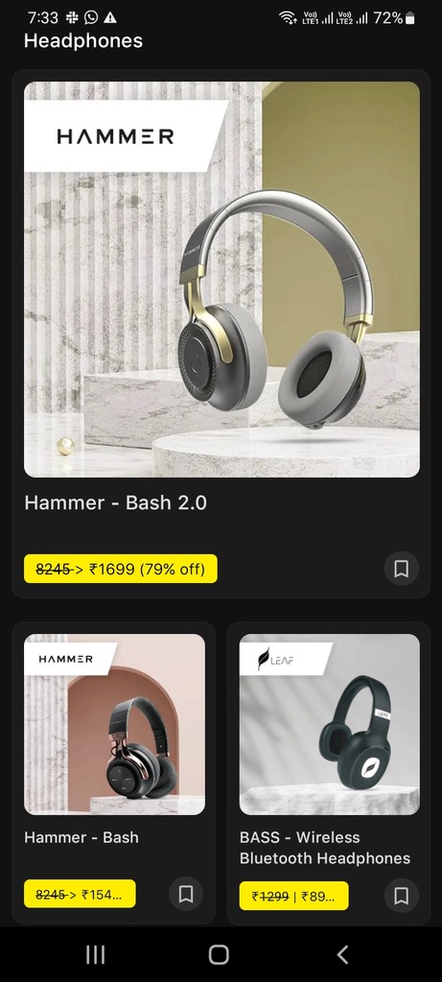Save BASS Wireless Bluetooth Headphones bookmark
Screen dimensions: 442x982
pyautogui.click(x=402, y=896)
